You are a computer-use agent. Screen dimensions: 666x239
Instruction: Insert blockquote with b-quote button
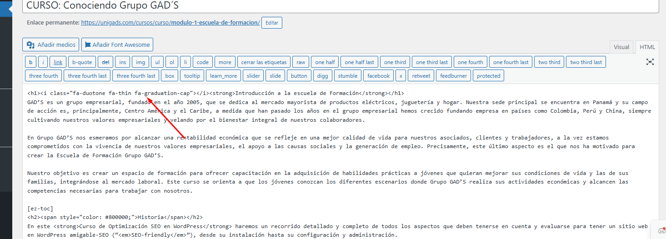[x=82, y=62]
